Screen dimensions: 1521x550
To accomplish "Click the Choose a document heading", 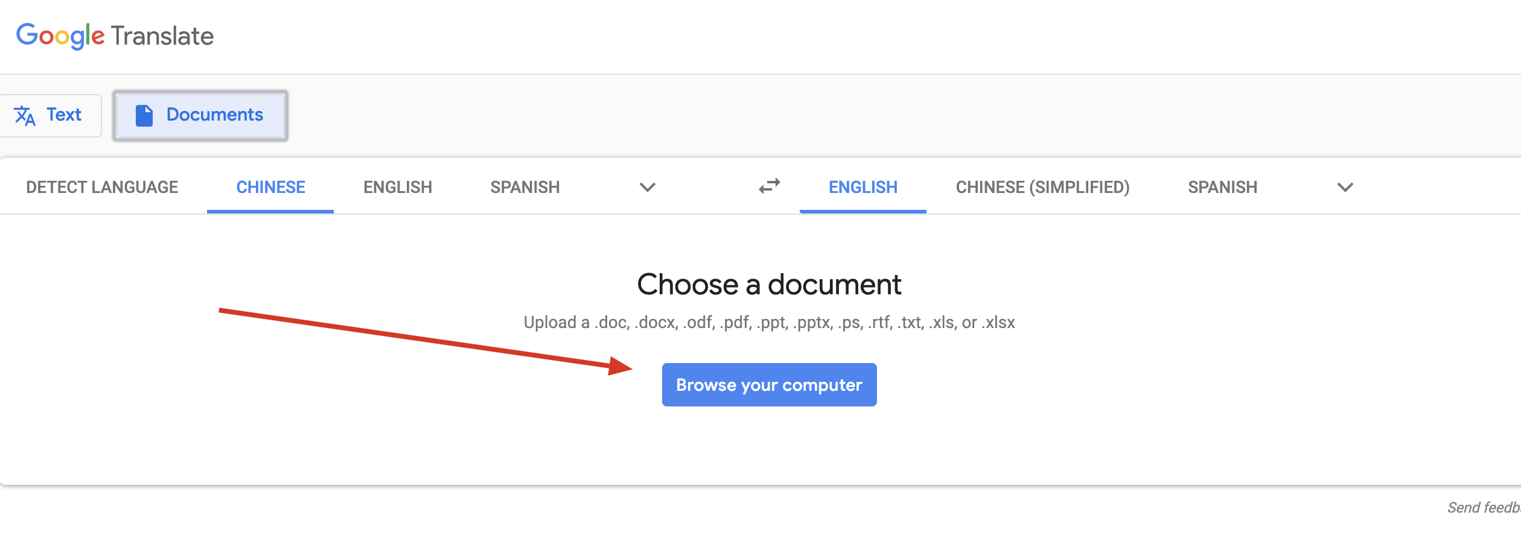I will click(769, 284).
